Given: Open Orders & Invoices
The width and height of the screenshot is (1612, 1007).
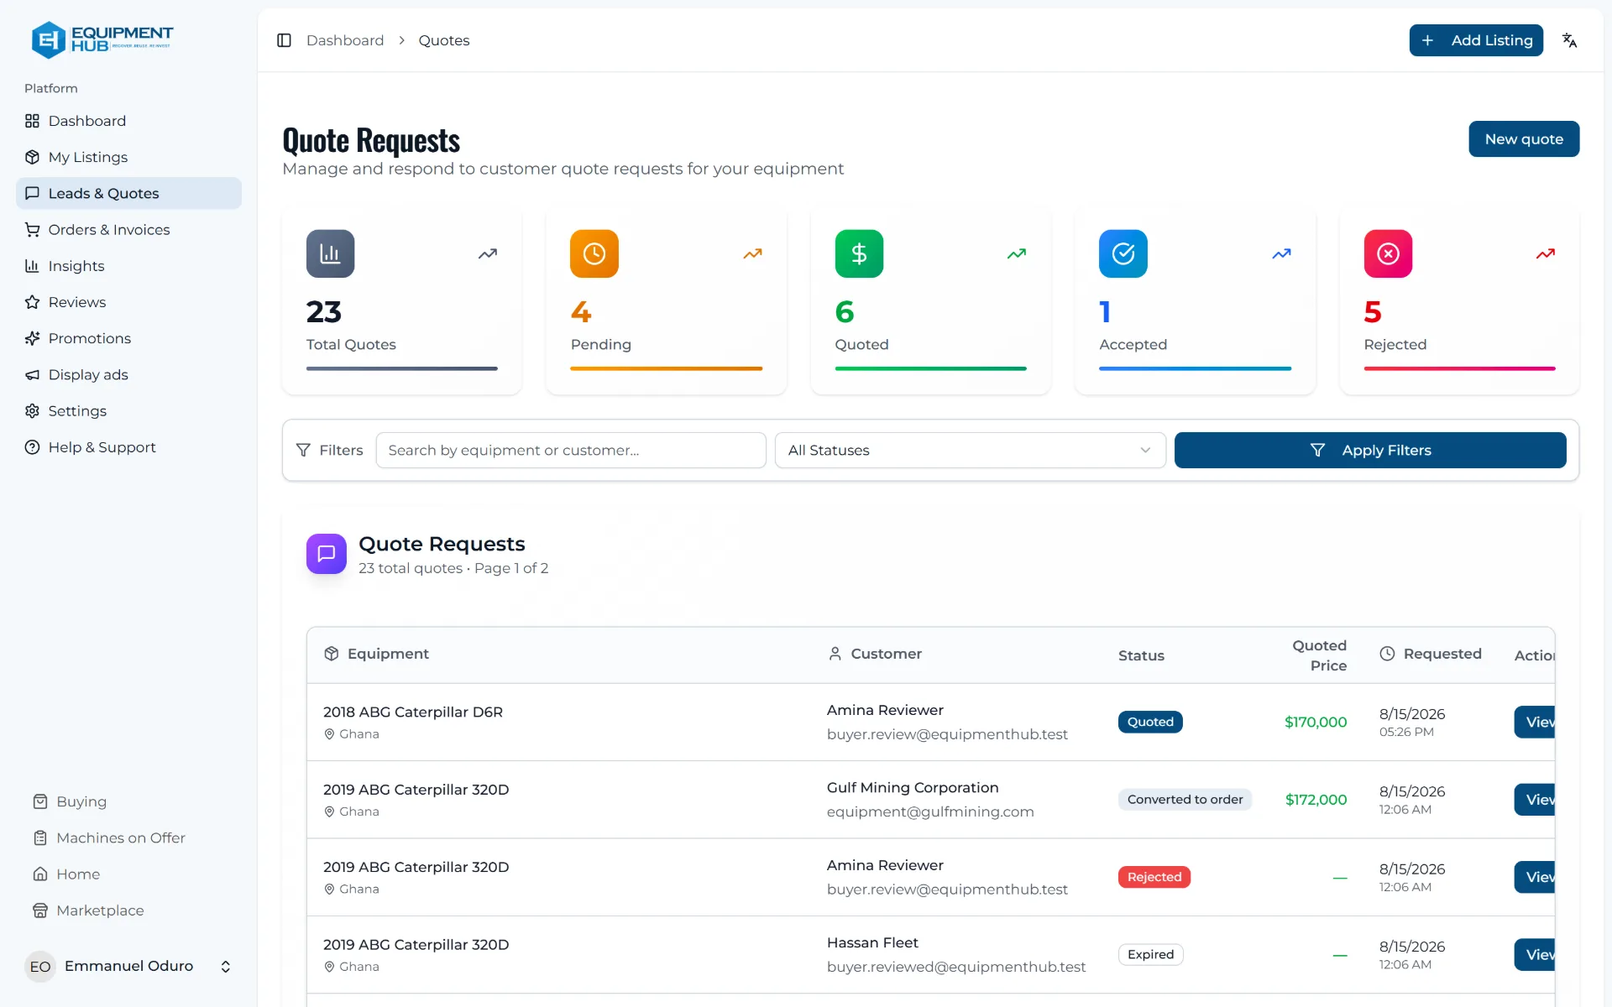Looking at the screenshot, I should pos(128,230).
